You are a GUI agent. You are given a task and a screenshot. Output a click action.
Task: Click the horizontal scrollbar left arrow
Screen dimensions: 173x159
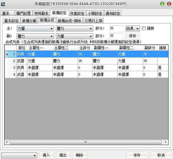coord(7,142)
